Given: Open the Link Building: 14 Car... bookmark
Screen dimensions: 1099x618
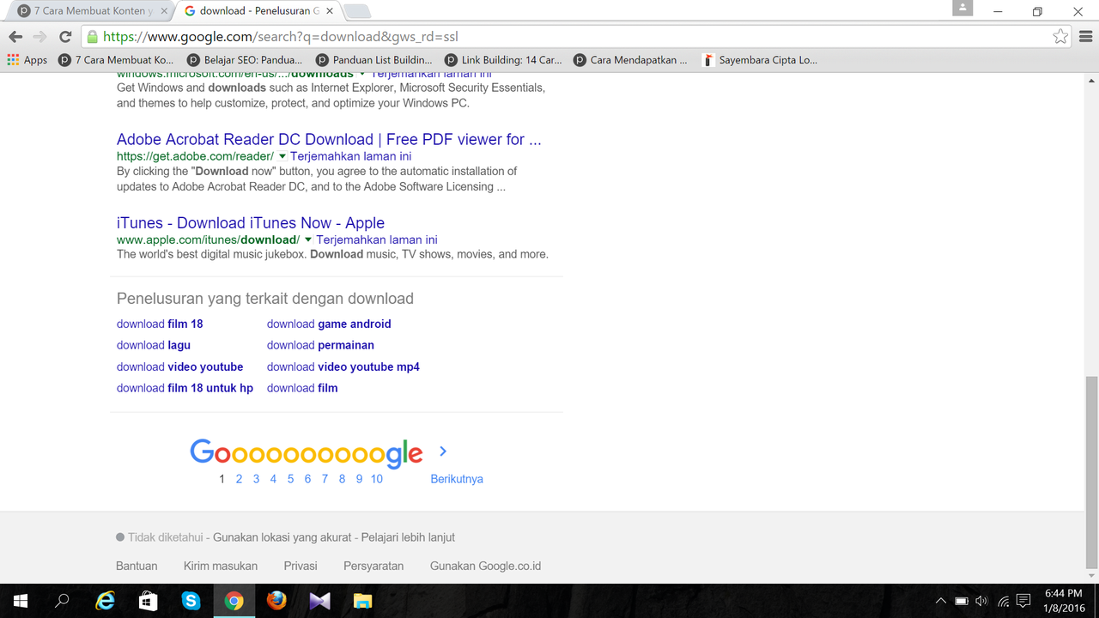Looking at the screenshot, I should tap(502, 60).
